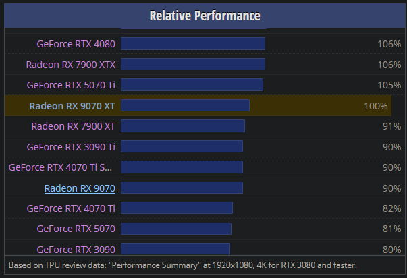
Task: Open the Radeon RX 7900 XT link
Action: 74,126
